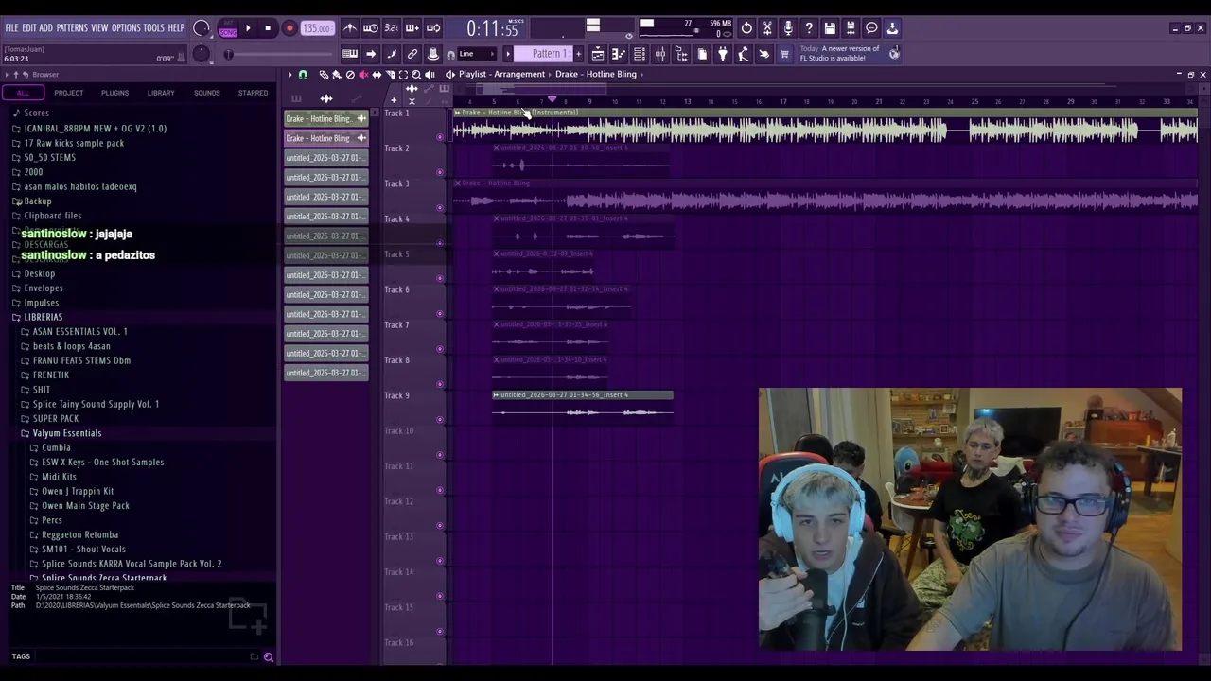
Task: Open the HELP menu
Action: pyautogui.click(x=176, y=28)
